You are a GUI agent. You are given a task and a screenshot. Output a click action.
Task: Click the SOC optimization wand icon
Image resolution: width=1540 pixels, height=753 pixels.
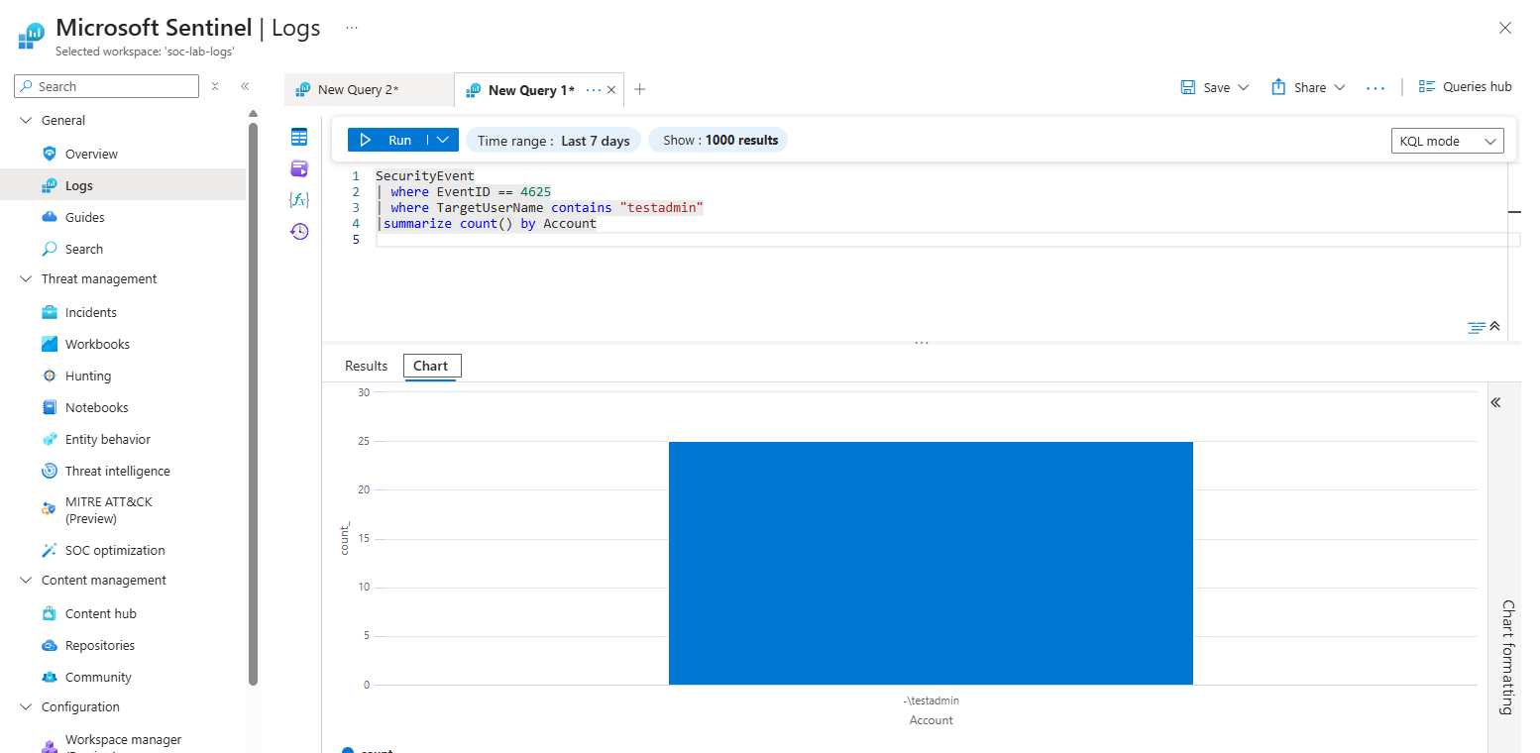(x=50, y=550)
